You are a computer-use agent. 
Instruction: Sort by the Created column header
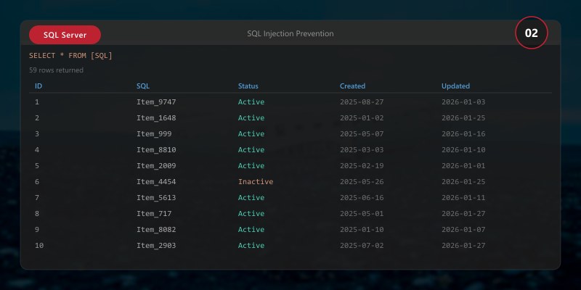[352, 86]
